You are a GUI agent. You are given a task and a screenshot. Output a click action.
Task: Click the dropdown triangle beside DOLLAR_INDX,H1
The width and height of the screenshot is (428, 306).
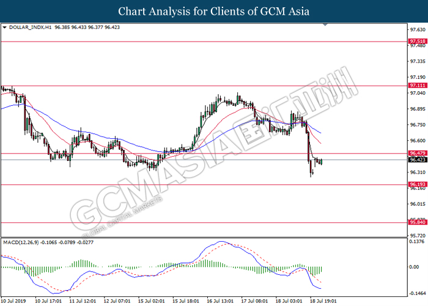pos(4,28)
